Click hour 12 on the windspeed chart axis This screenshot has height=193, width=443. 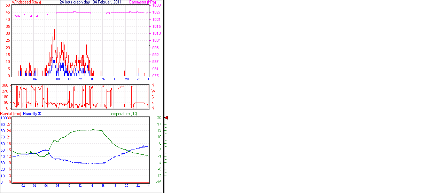81,79
